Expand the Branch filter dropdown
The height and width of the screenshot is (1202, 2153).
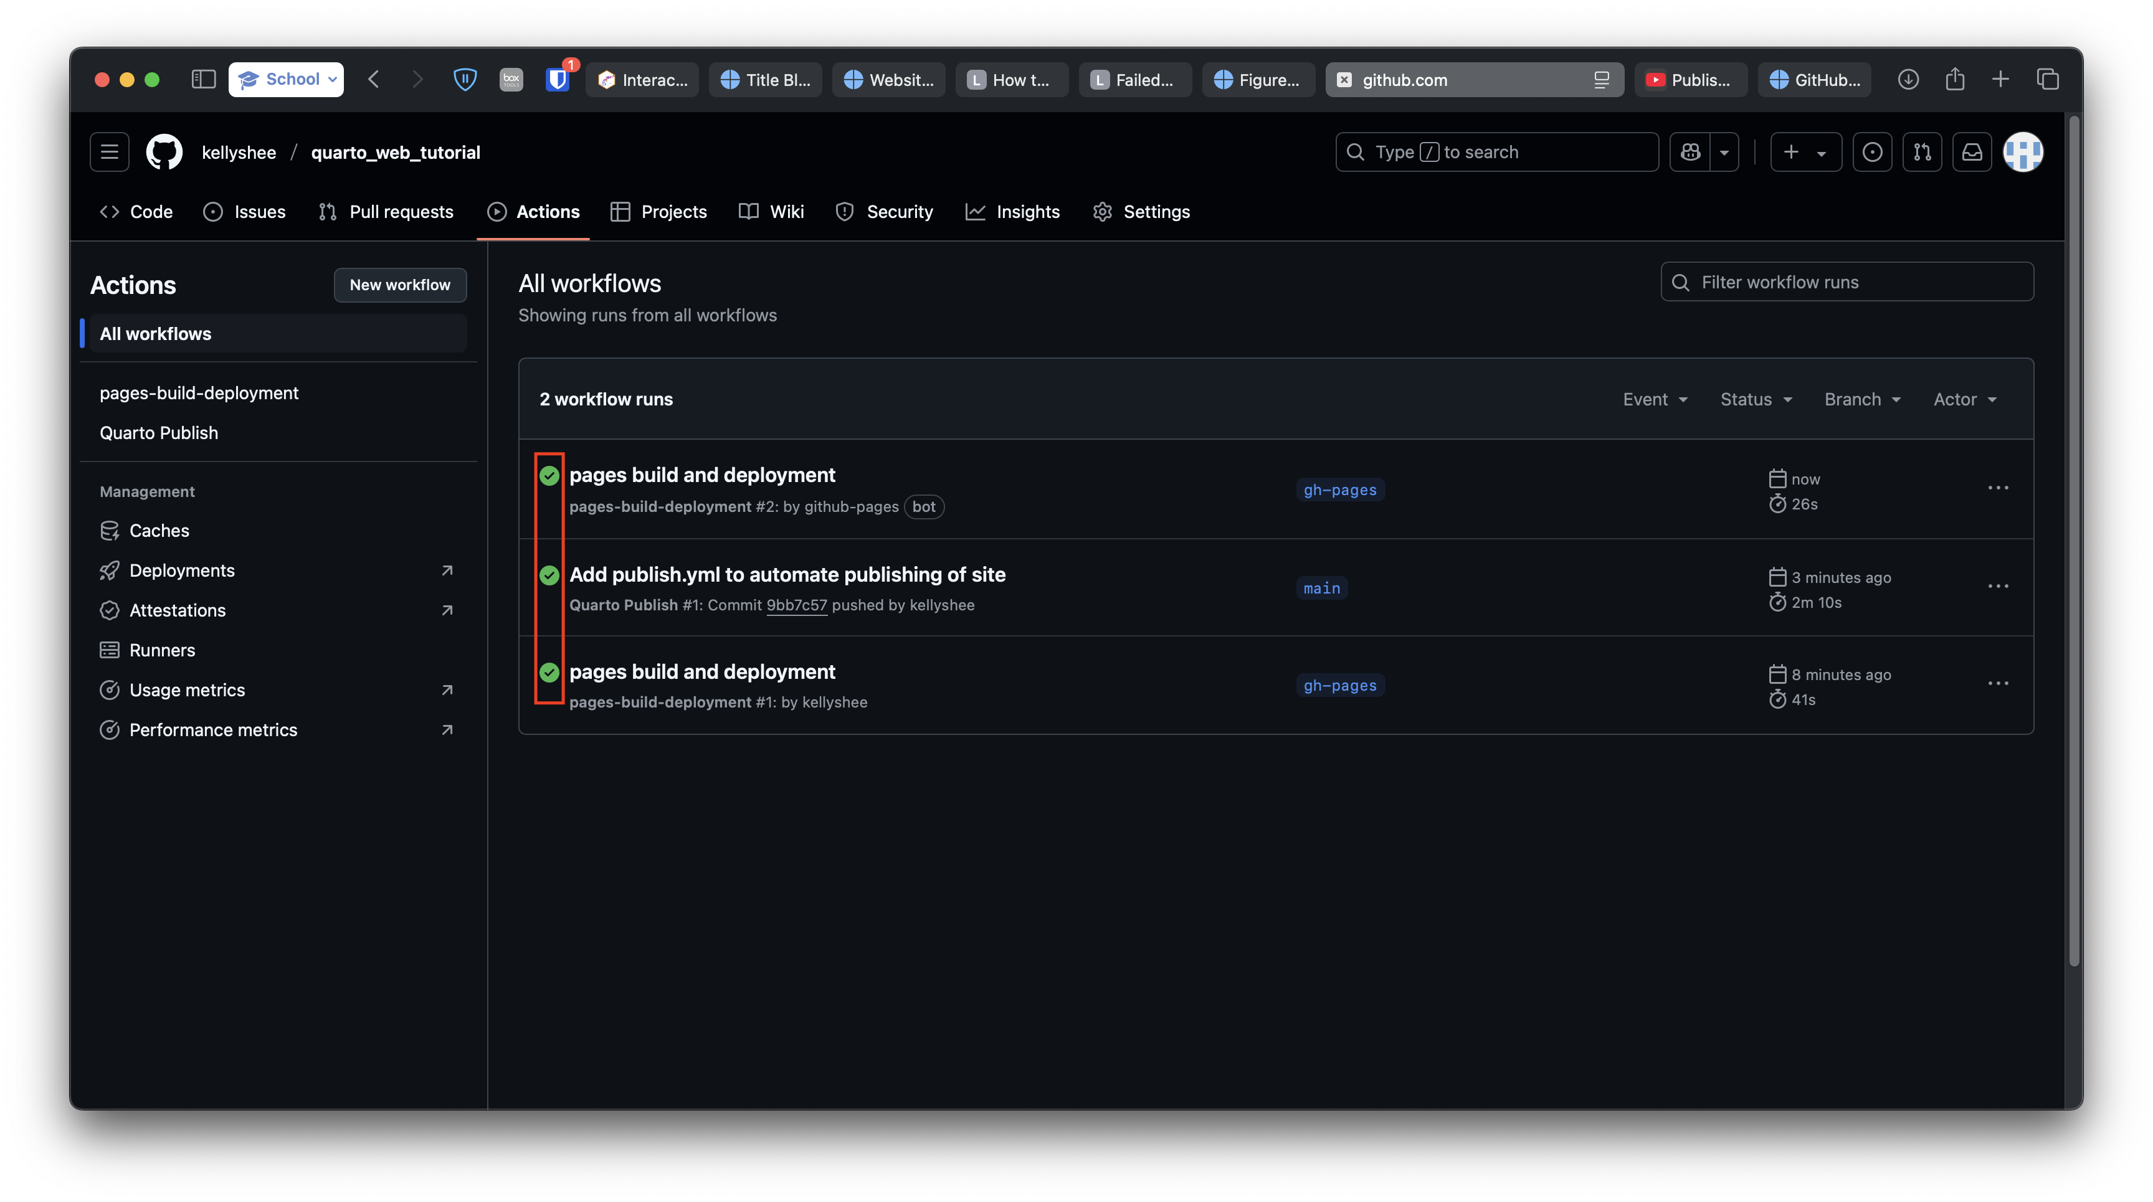1862,399
